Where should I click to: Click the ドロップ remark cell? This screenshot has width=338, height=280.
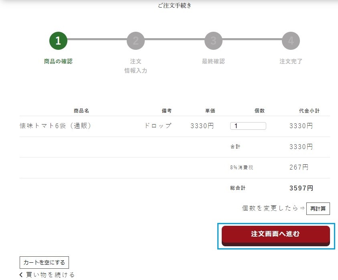[158, 125]
